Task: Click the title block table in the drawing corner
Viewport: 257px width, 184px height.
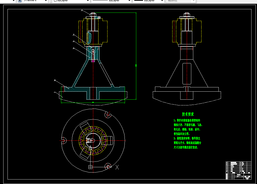Action: 238,170
